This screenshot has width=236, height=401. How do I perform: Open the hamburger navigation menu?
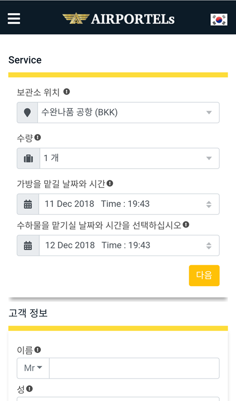14,19
